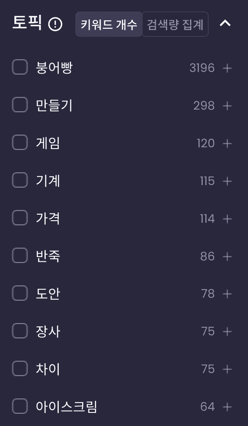Screen dimensions: 248x426
Task: Click the 차이 topic label
Action: (48, 369)
